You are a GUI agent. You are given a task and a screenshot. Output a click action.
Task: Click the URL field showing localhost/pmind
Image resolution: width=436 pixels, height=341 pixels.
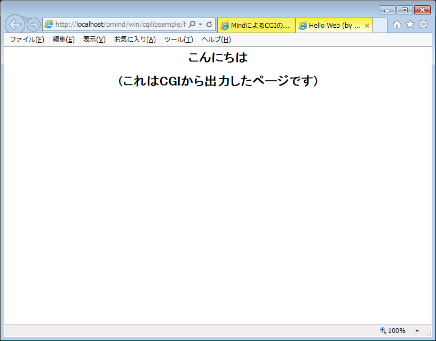(x=121, y=25)
